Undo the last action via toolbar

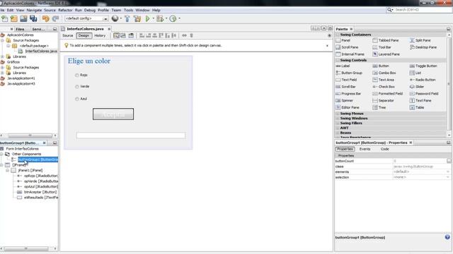pyautogui.click(x=45, y=19)
